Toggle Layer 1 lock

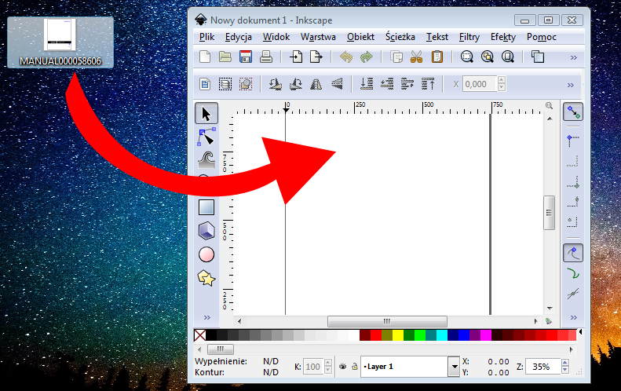tap(354, 367)
